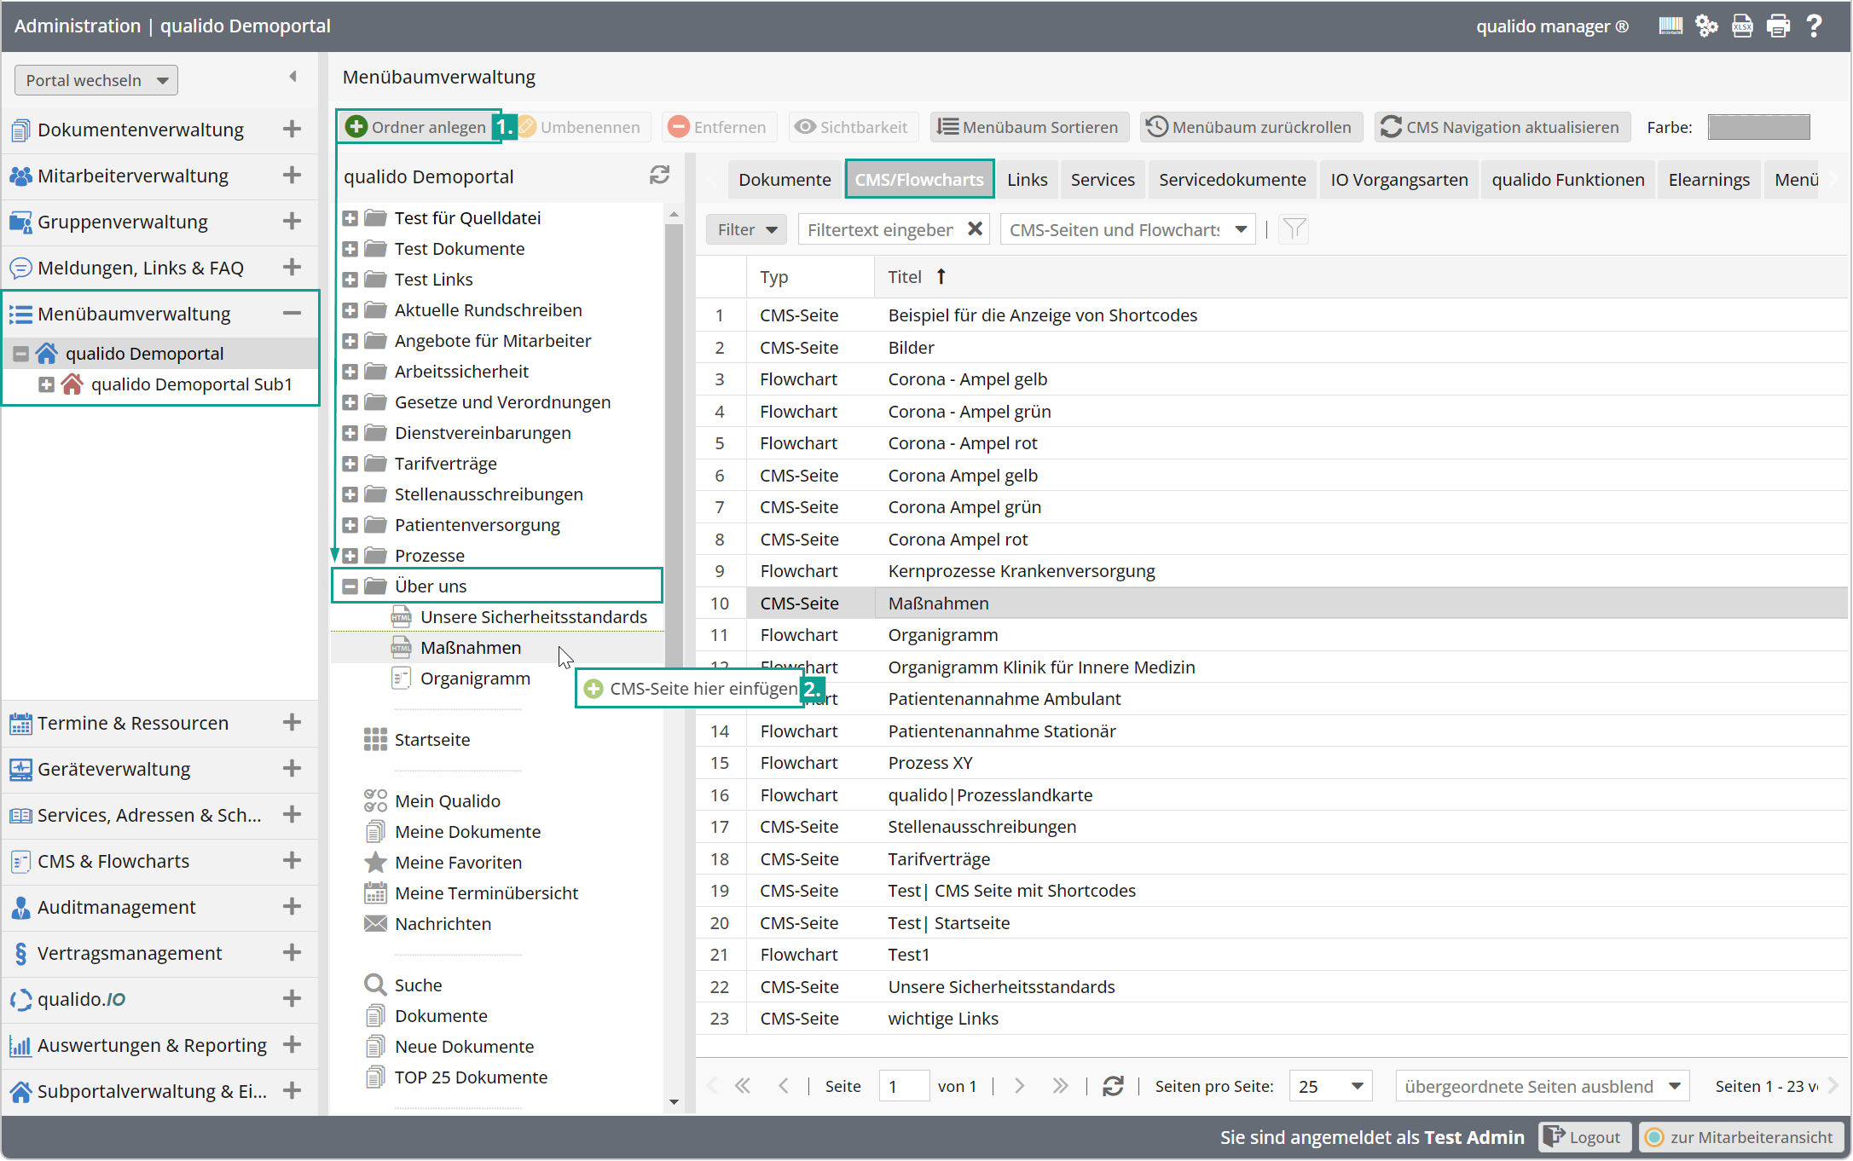Expand Mitarbeiterverwaltung section

click(x=292, y=175)
